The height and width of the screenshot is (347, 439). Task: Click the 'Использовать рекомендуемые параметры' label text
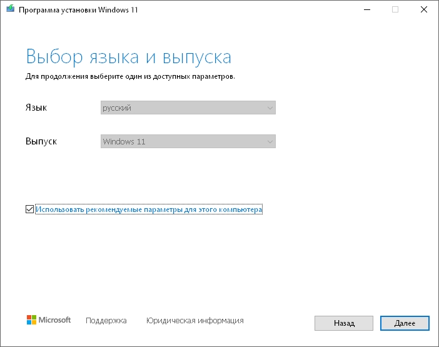click(x=149, y=209)
